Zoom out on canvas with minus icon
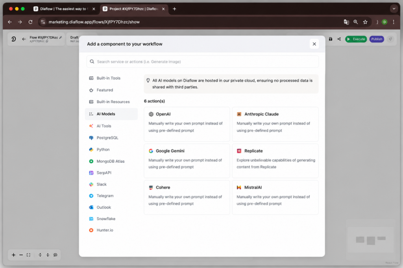 coord(21,255)
